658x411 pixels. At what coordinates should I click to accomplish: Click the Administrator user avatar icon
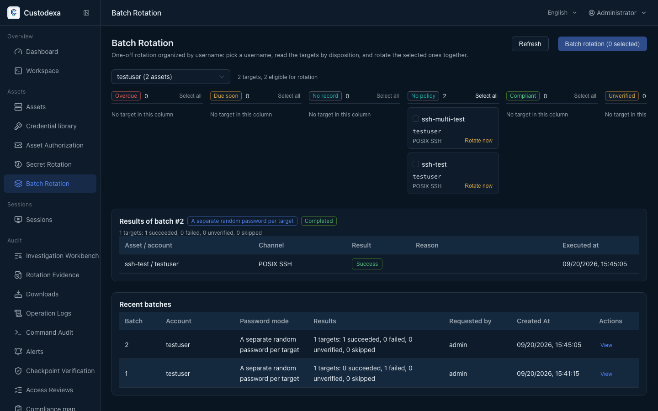(592, 13)
